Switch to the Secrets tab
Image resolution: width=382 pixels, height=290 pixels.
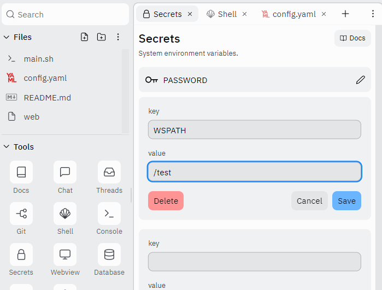(x=167, y=14)
